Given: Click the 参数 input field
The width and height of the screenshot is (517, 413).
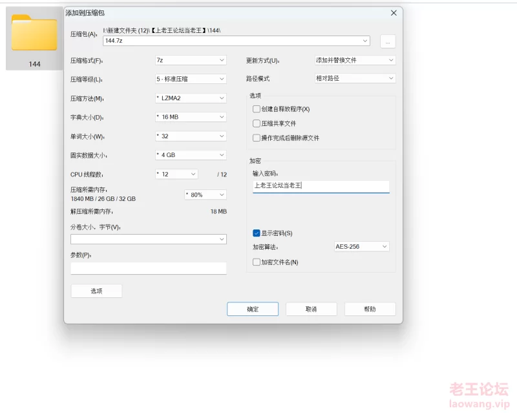Looking at the screenshot, I should click(149, 268).
